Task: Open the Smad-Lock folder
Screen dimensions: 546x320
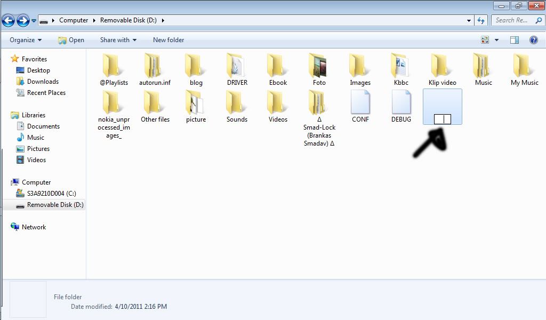Action: point(319,103)
